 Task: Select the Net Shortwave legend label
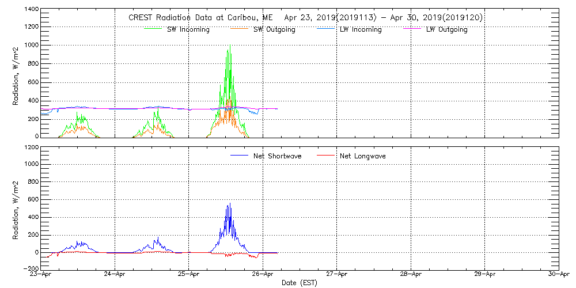click(x=277, y=156)
